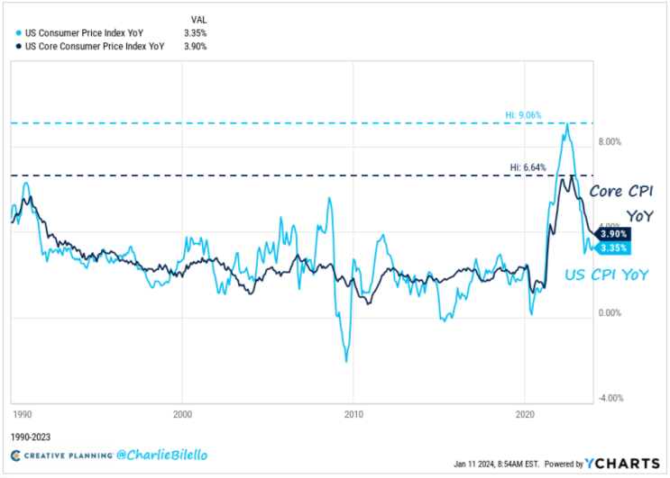Click the 2000 x-axis year label
Image resolution: width=670 pixels, height=478 pixels.
[x=182, y=414]
